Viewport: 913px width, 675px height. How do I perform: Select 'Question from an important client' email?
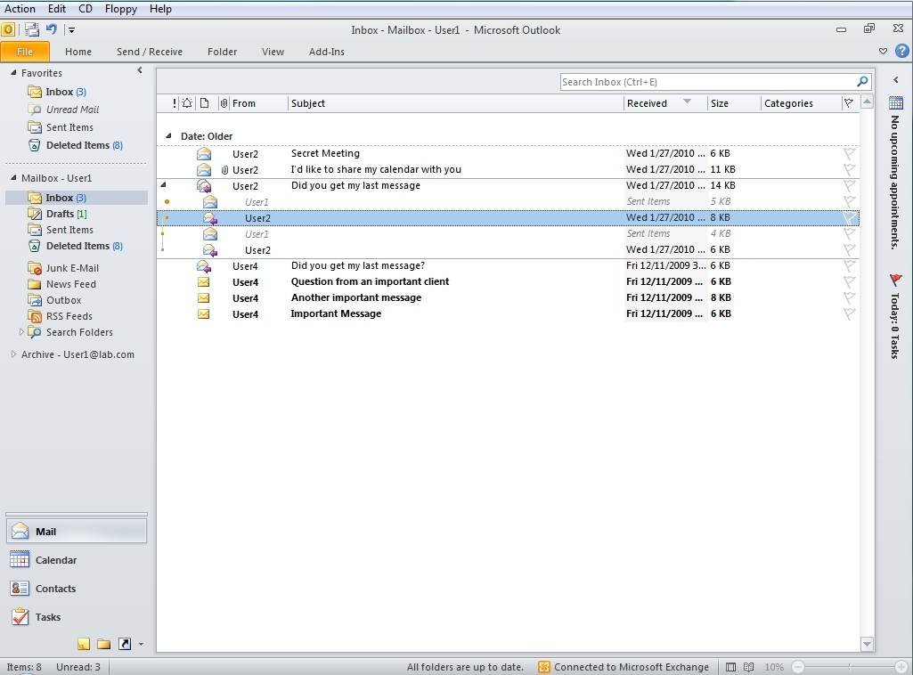[x=508, y=281]
